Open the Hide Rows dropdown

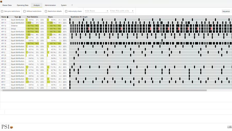click(x=96, y=11)
